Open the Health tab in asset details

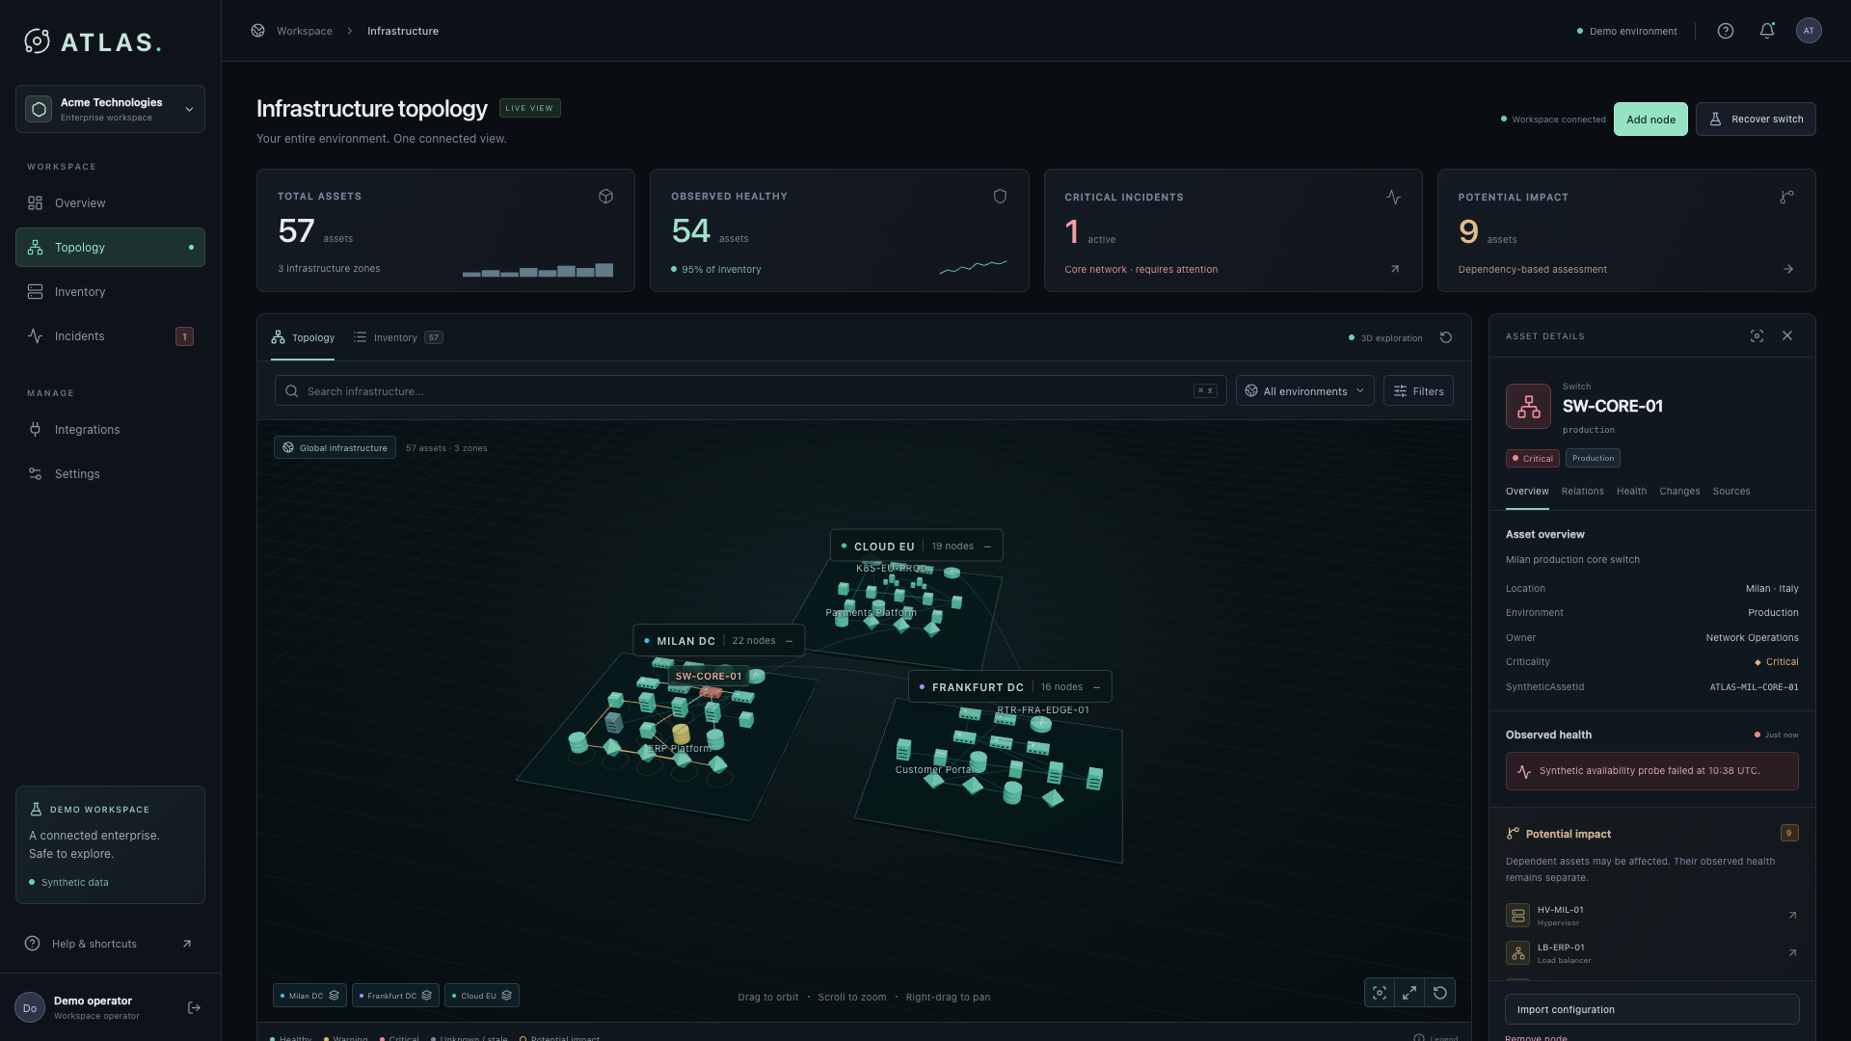click(1631, 492)
